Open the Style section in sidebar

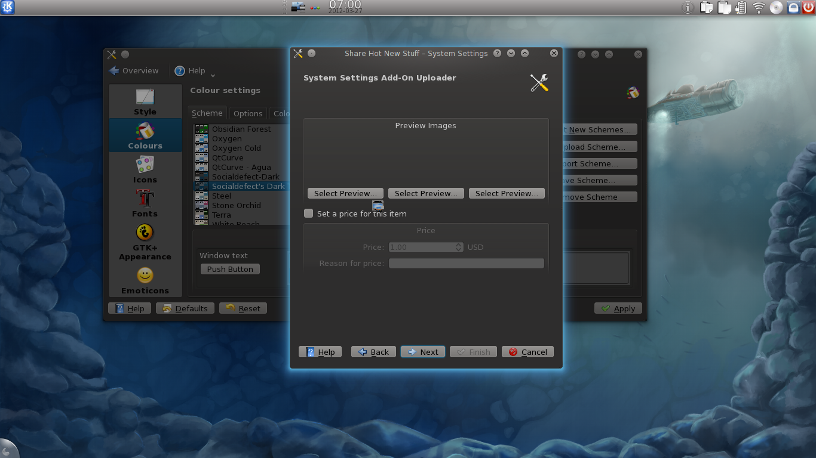pyautogui.click(x=145, y=101)
